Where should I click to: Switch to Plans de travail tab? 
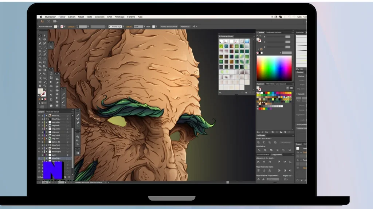(x=52, y=112)
